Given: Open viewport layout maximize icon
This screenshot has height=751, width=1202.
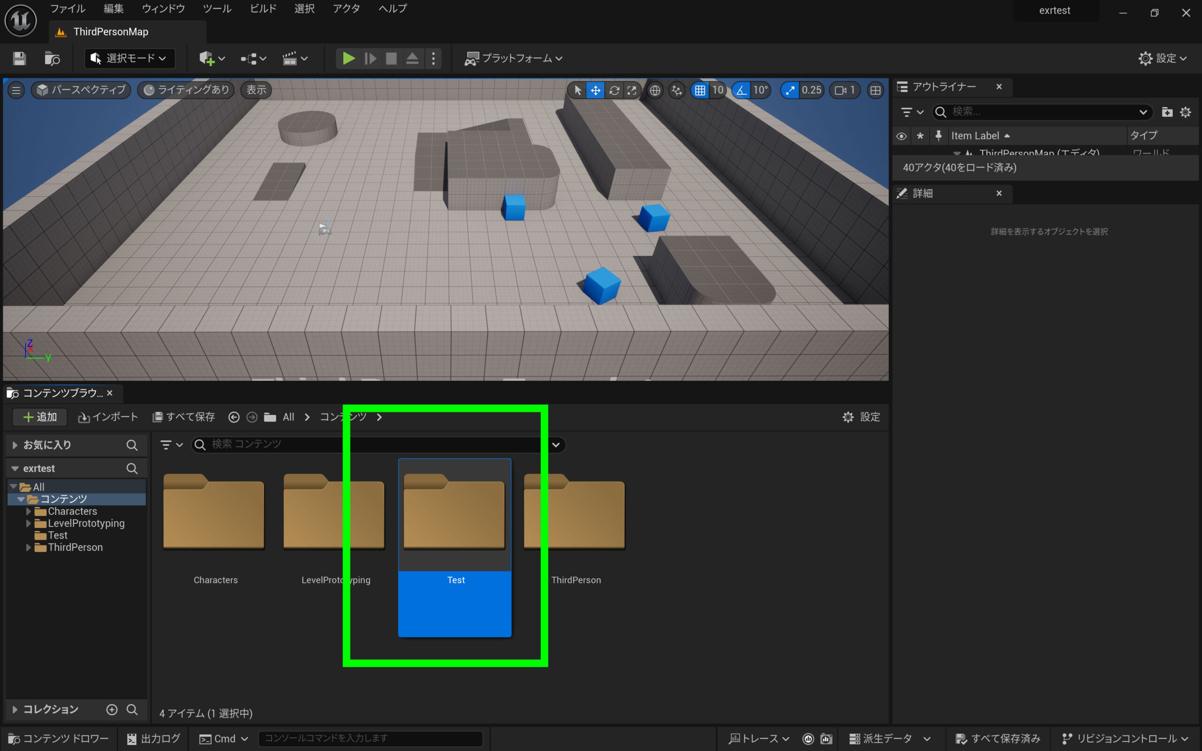Looking at the screenshot, I should coord(875,90).
